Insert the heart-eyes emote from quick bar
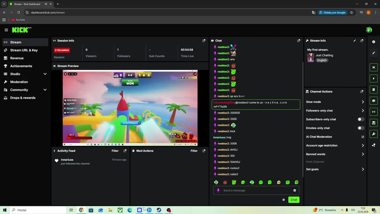The image size is (380, 214). point(297,182)
